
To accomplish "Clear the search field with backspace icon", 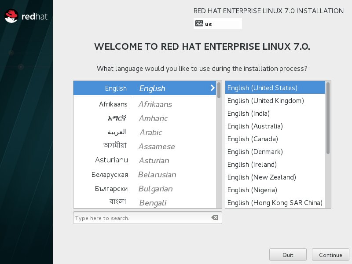I will pyautogui.click(x=214, y=218).
